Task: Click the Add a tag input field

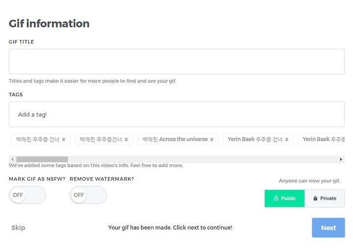Action: pyautogui.click(x=176, y=114)
